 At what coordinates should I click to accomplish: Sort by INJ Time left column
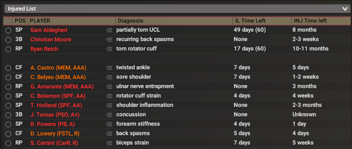[310, 21]
